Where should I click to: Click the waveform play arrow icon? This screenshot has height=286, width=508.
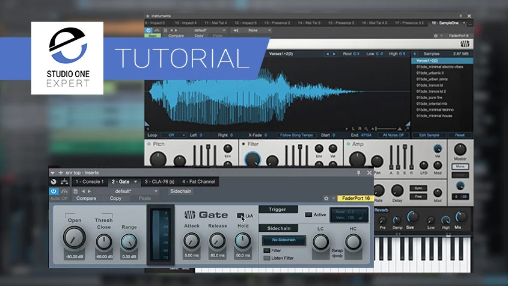347,129
